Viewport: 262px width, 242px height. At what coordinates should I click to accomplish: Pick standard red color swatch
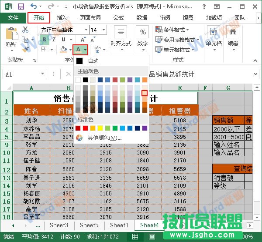click(86, 128)
